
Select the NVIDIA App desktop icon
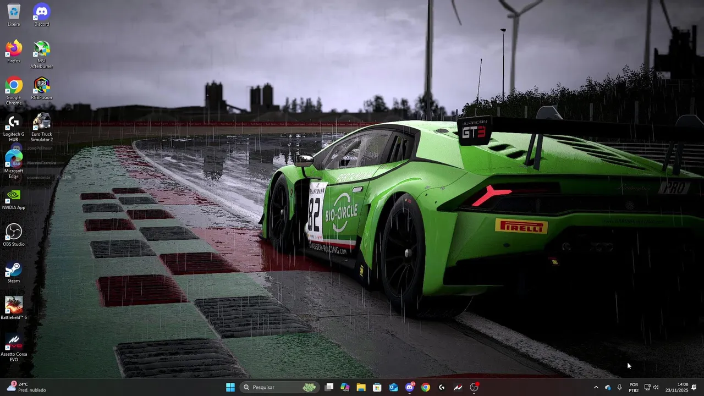pos(14,199)
